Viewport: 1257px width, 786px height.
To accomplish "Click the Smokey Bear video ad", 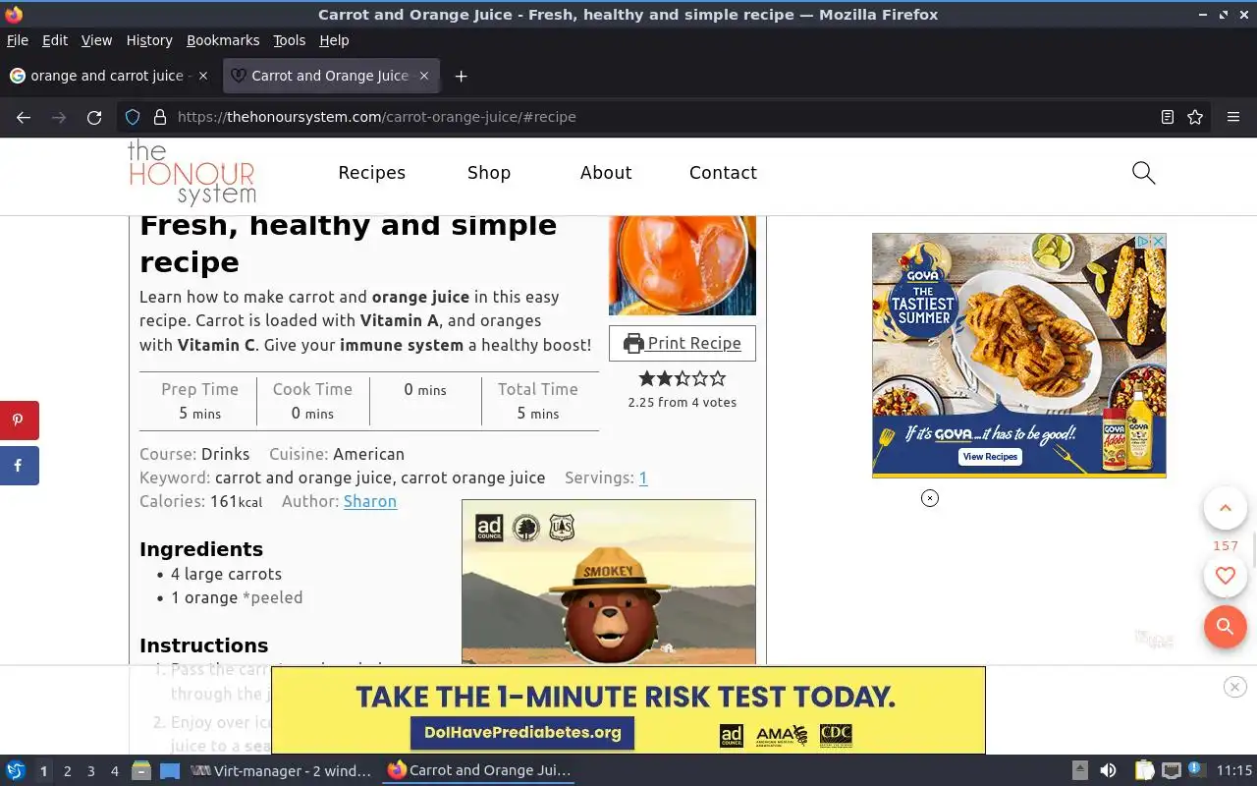I will (x=609, y=583).
